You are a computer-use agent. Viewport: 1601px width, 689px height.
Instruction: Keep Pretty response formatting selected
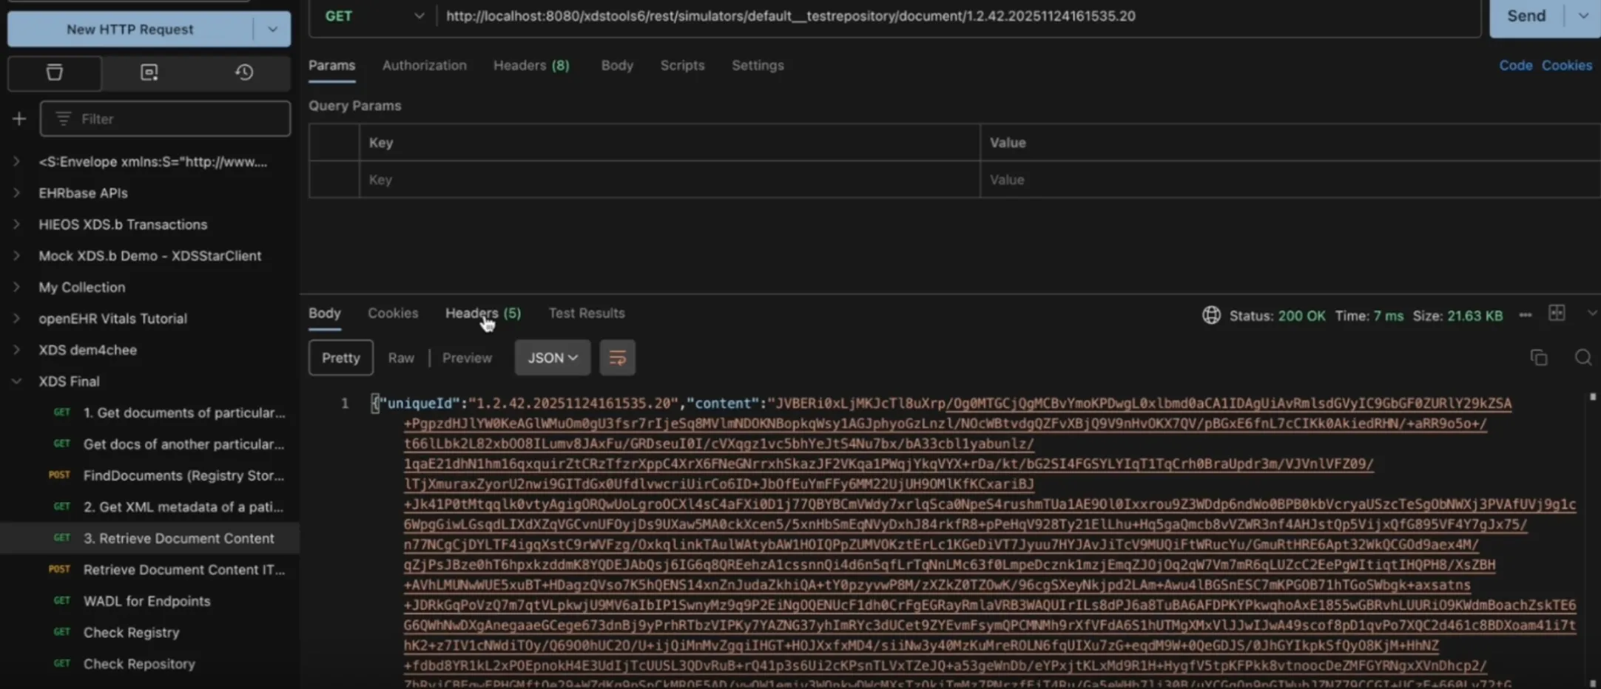[340, 357]
